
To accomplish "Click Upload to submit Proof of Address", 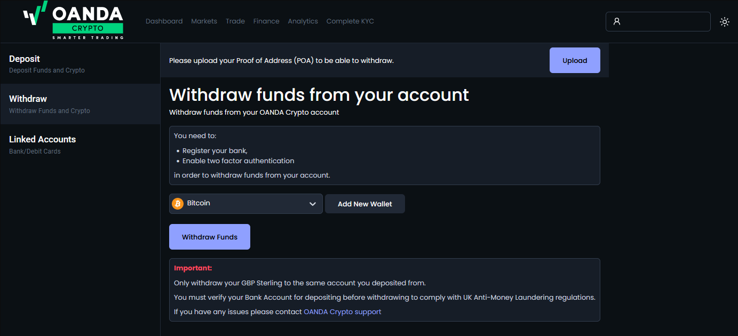I will pyautogui.click(x=575, y=60).
